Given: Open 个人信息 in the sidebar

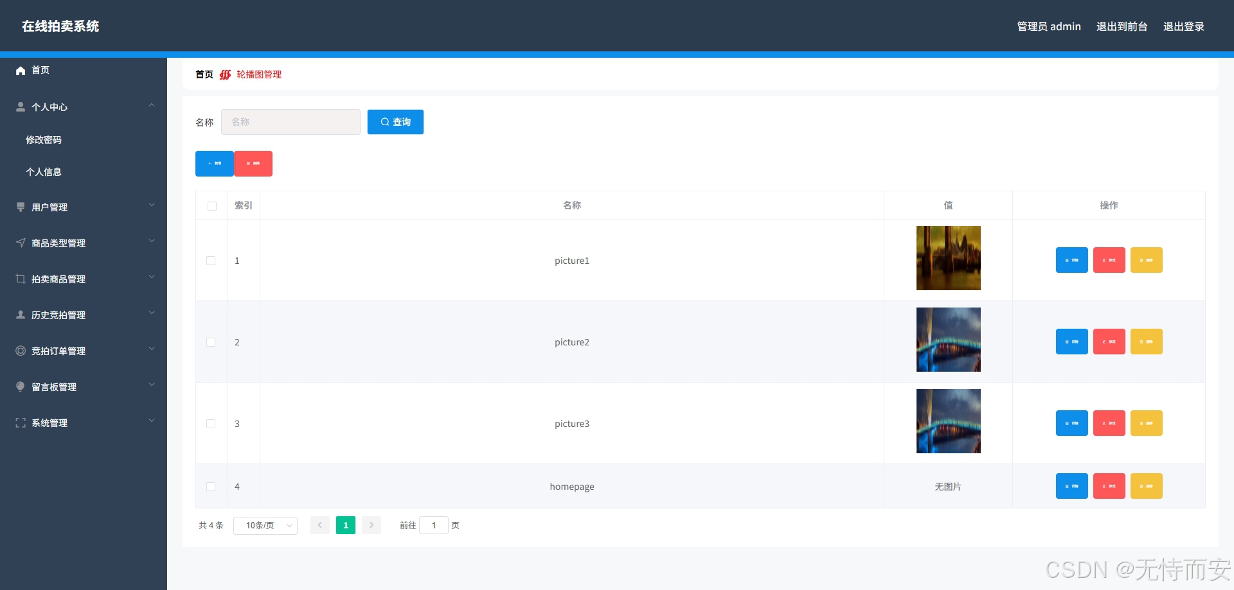Looking at the screenshot, I should (44, 172).
